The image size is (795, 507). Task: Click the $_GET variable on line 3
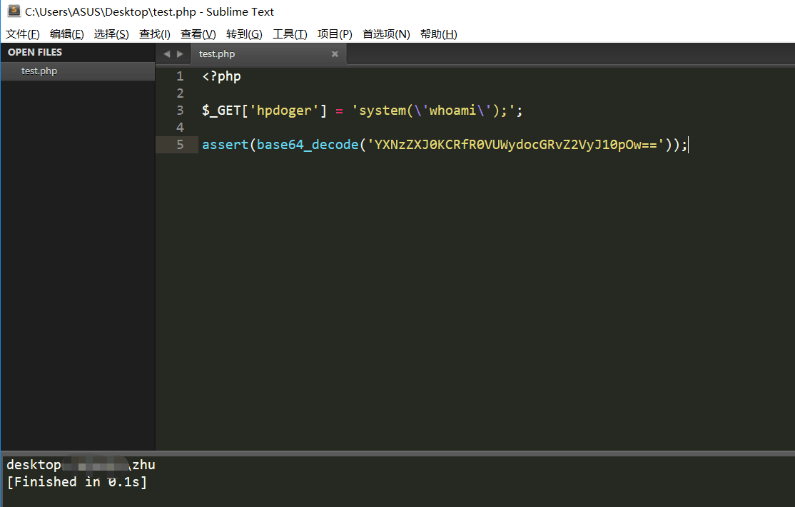click(x=221, y=111)
